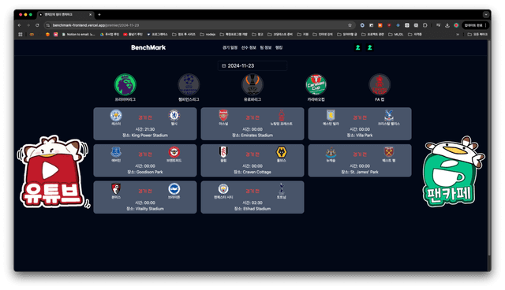Bookmark this page with the star icon

350,25
